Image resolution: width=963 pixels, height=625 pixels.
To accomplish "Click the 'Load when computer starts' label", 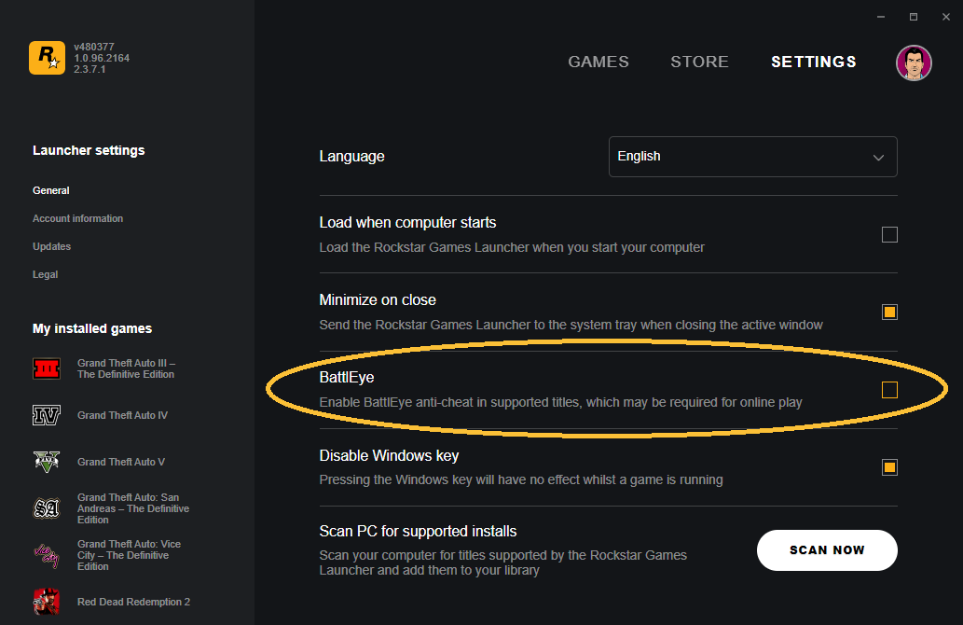I will pos(407,222).
